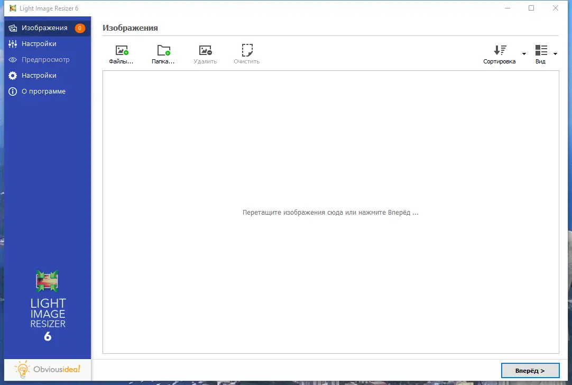The width and height of the screenshot is (572, 385).
Task: Click the gear icon in the sidebar
Action: 12,75
